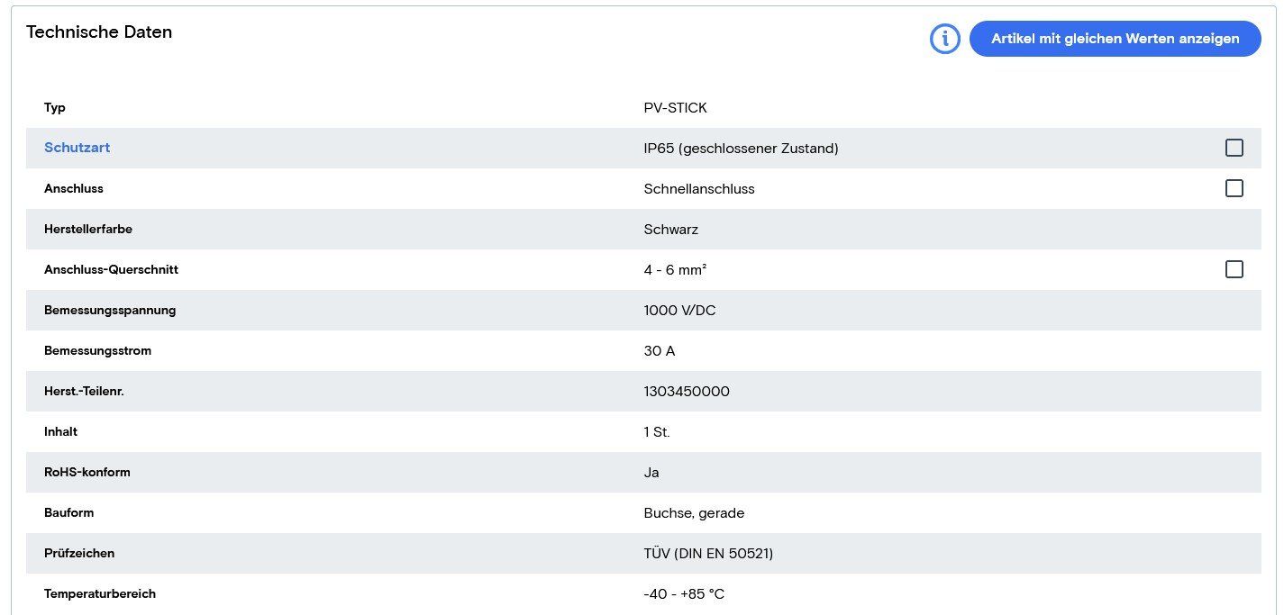Viewport: 1284px width, 615px height.
Task: Select part number 1303450000
Action: click(x=687, y=392)
